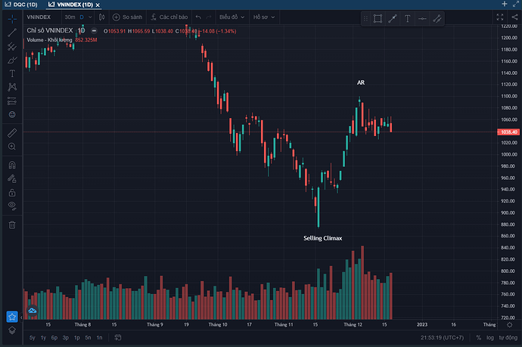Set range to 1y

pyautogui.click(x=43, y=338)
